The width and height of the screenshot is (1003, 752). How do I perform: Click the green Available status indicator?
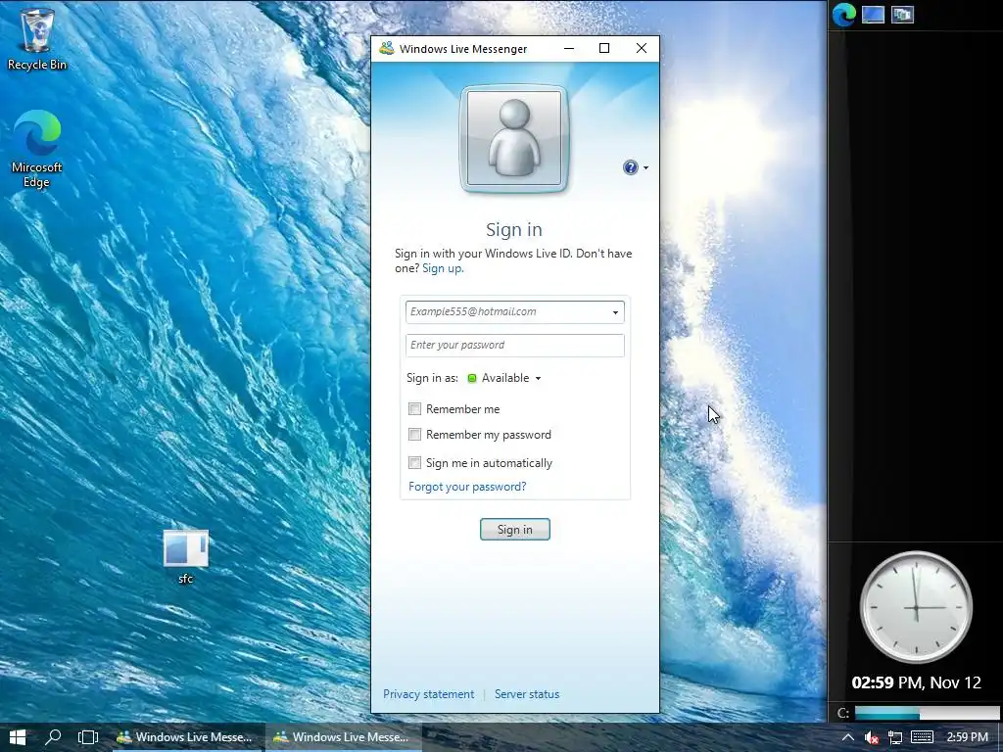472,378
